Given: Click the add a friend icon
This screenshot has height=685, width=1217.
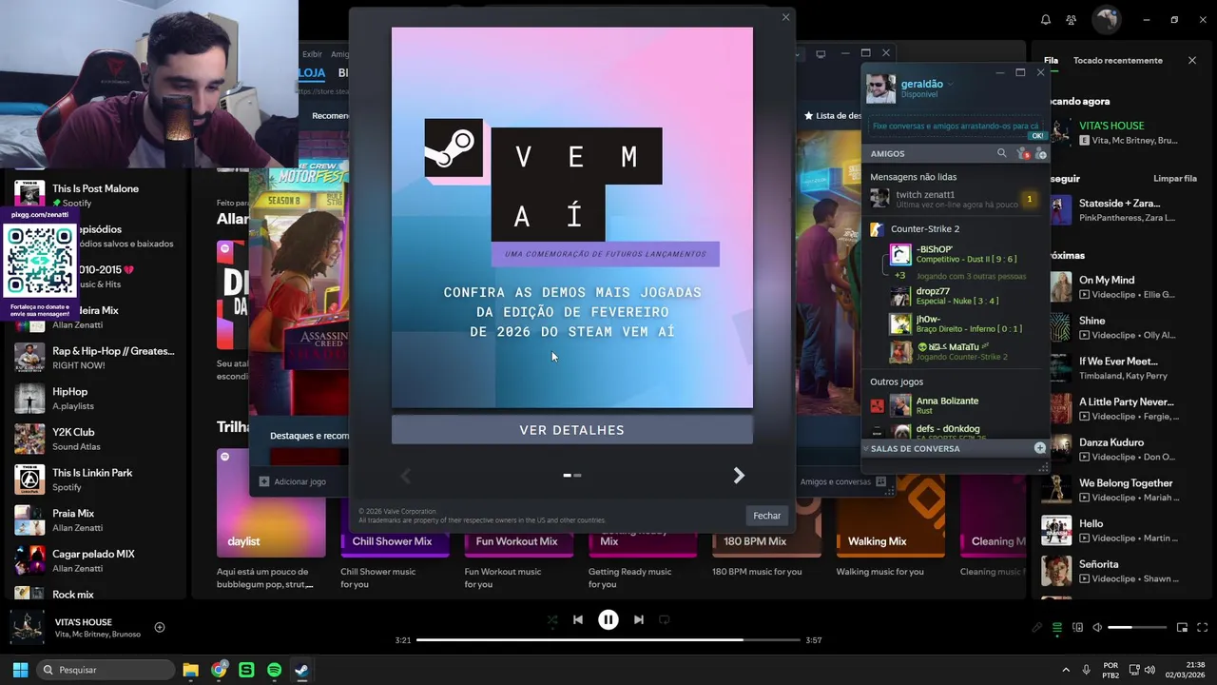Looking at the screenshot, I should point(1040,153).
